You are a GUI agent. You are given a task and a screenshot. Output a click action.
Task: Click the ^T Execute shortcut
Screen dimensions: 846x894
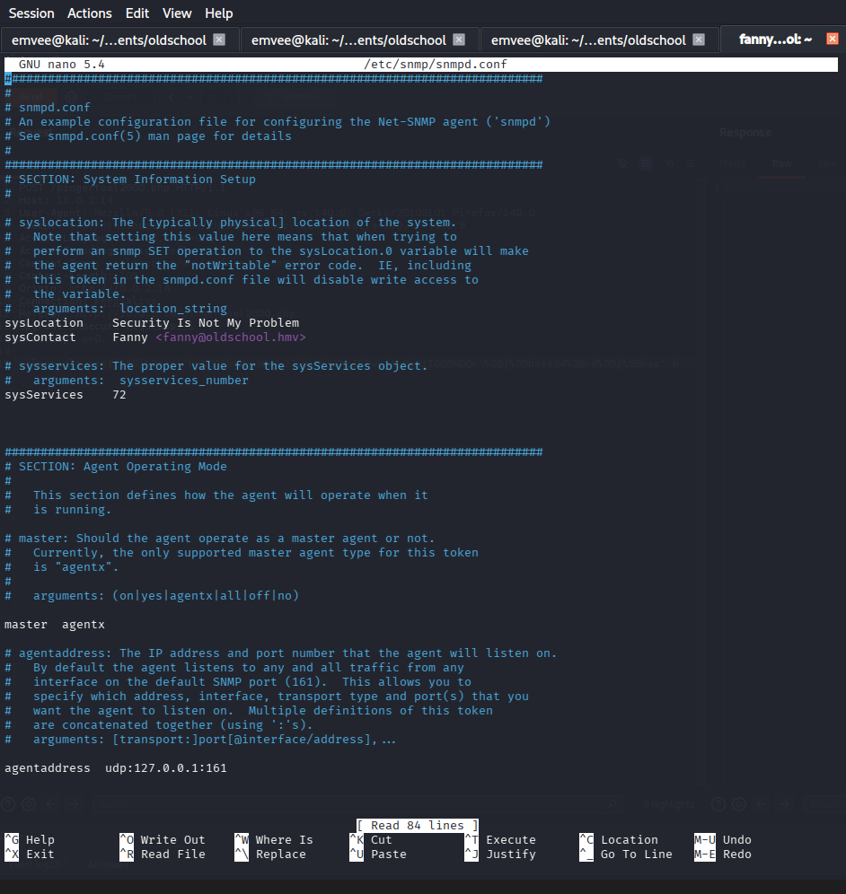tap(500, 840)
